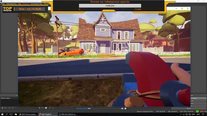Move the selected scene up

pyautogui.click(x=9, y=108)
